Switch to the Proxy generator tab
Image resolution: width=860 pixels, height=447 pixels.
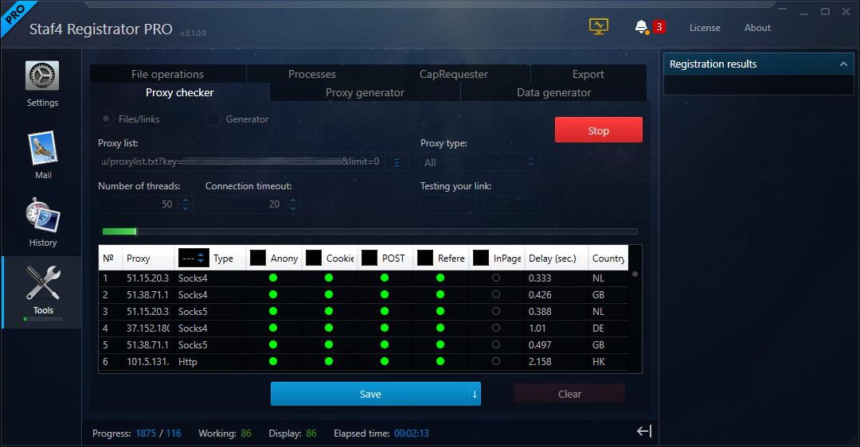pos(365,92)
